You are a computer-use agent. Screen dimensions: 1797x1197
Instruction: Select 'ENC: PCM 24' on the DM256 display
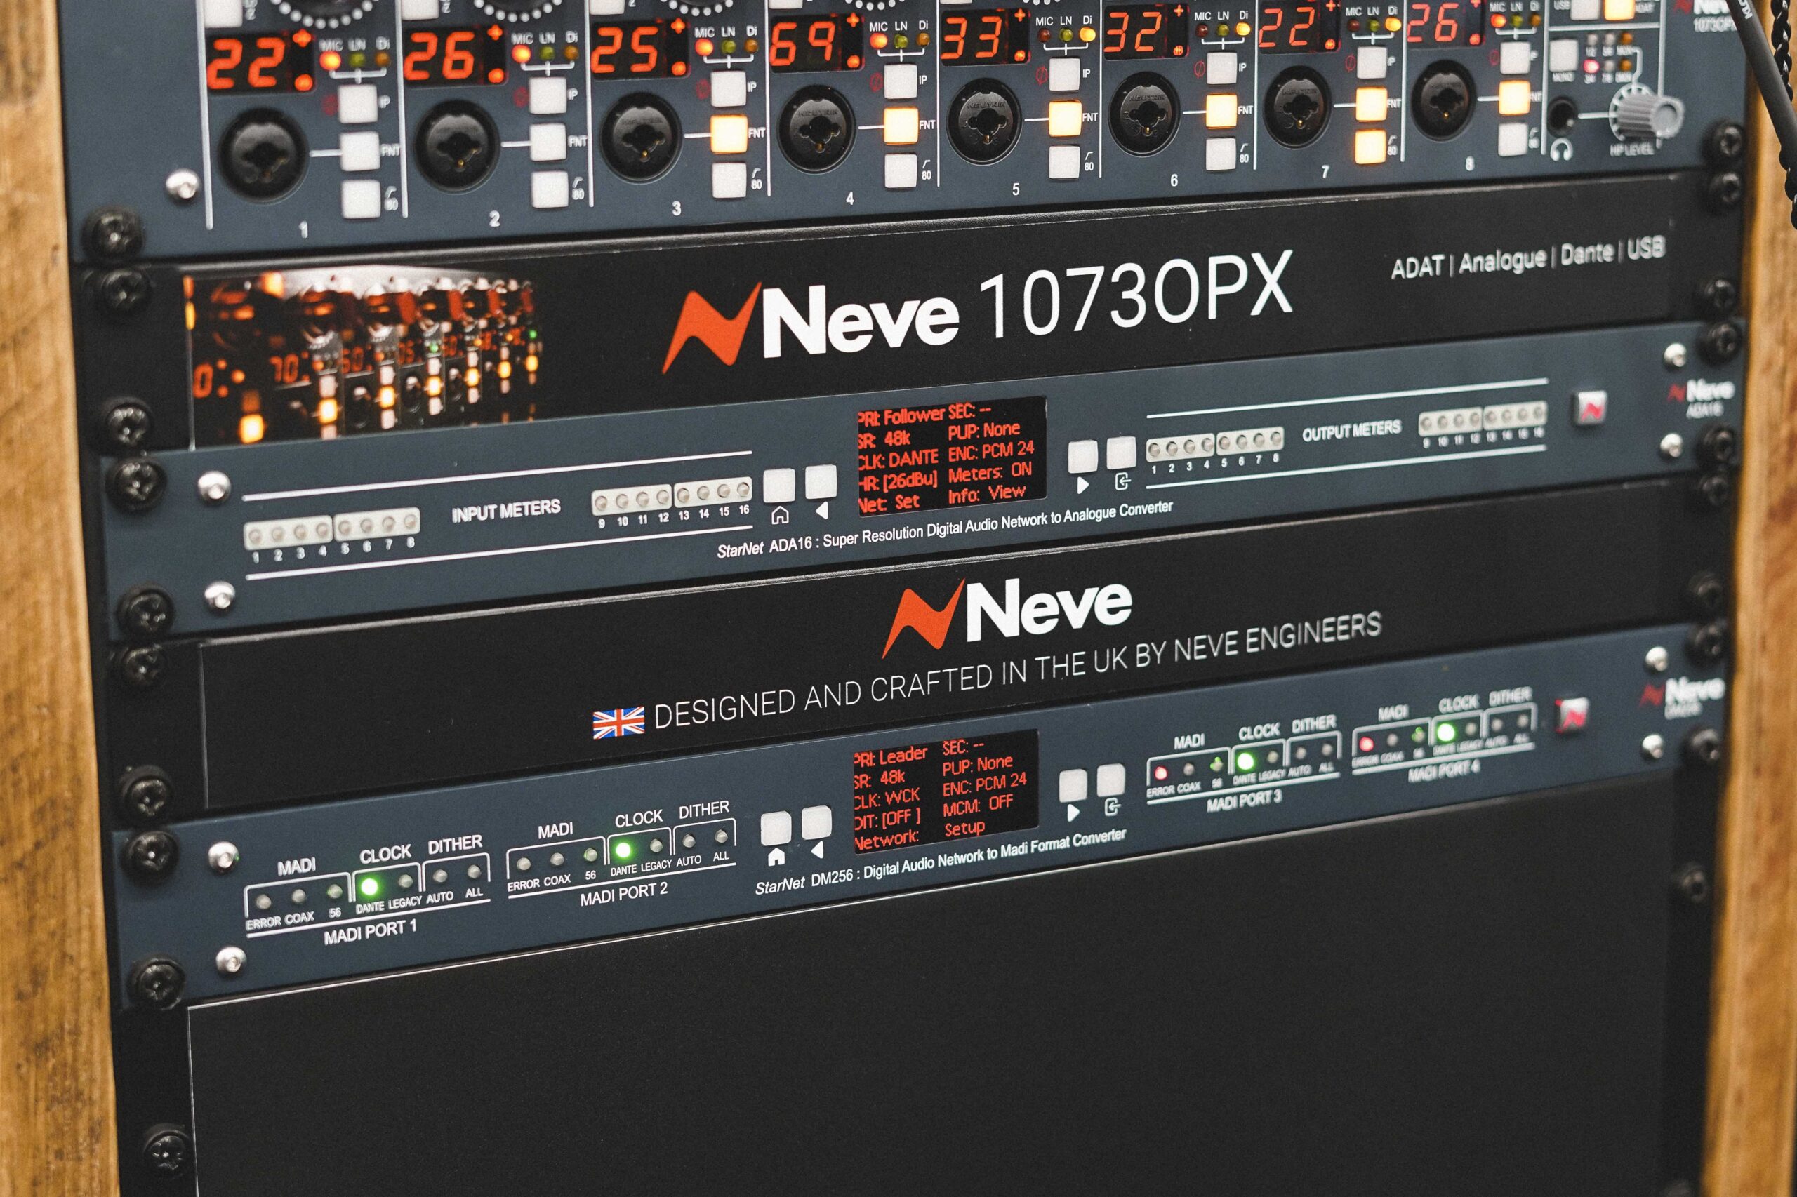984,784
